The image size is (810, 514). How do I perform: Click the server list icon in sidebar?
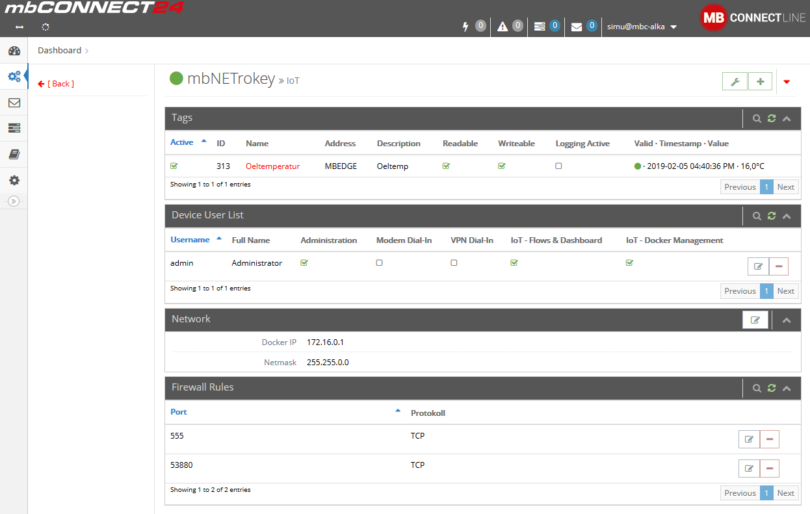[x=14, y=128]
